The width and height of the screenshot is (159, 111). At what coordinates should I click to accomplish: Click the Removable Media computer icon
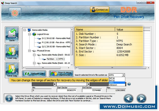click(x=29, y=30)
